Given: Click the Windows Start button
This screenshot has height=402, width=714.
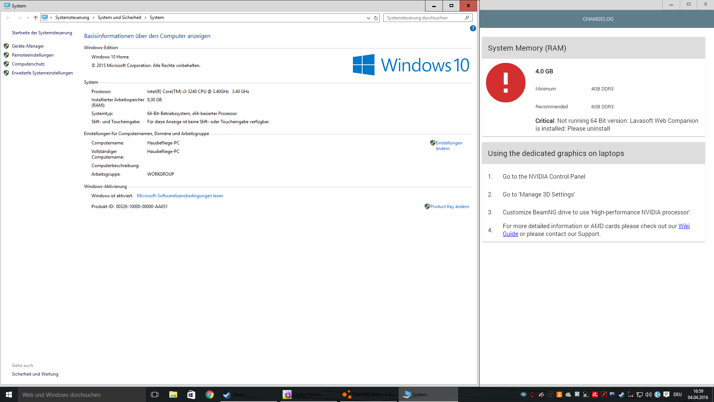Looking at the screenshot, I should coord(9,395).
